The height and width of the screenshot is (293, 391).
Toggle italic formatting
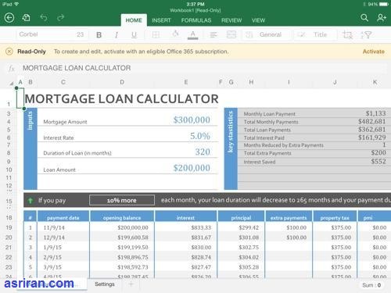117,35
